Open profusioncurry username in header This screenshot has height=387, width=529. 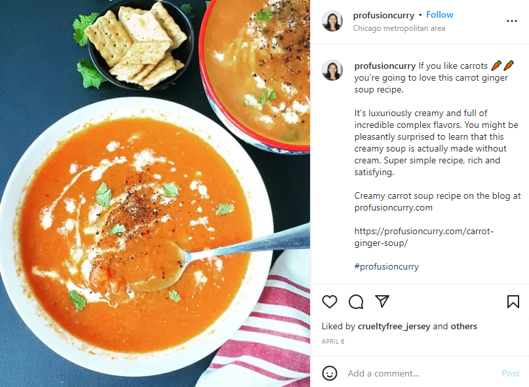383,16
